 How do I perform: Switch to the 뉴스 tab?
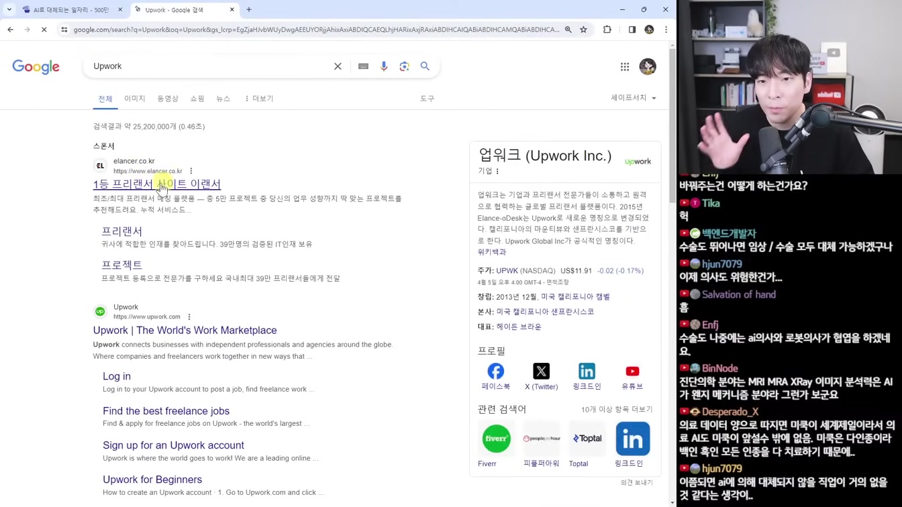(x=223, y=99)
